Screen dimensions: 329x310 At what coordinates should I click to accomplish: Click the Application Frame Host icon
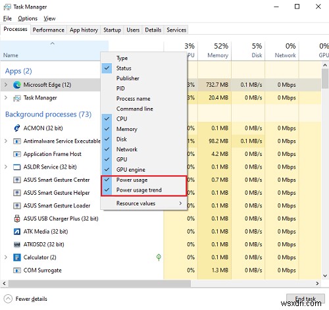(x=17, y=154)
